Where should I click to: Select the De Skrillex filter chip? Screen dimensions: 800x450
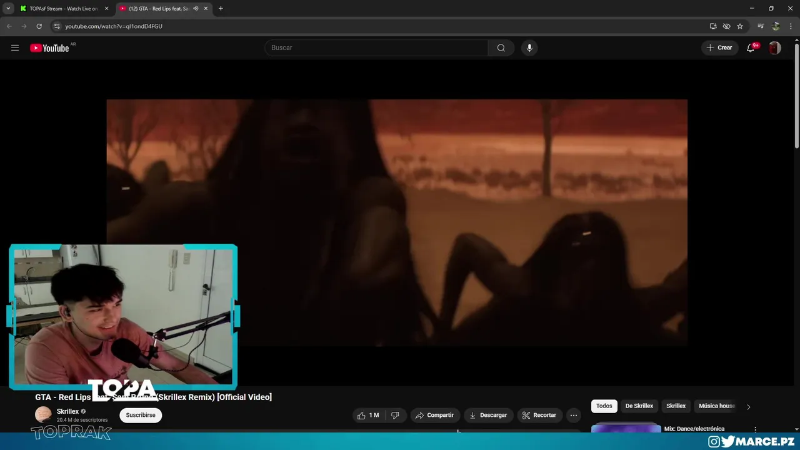coord(639,406)
